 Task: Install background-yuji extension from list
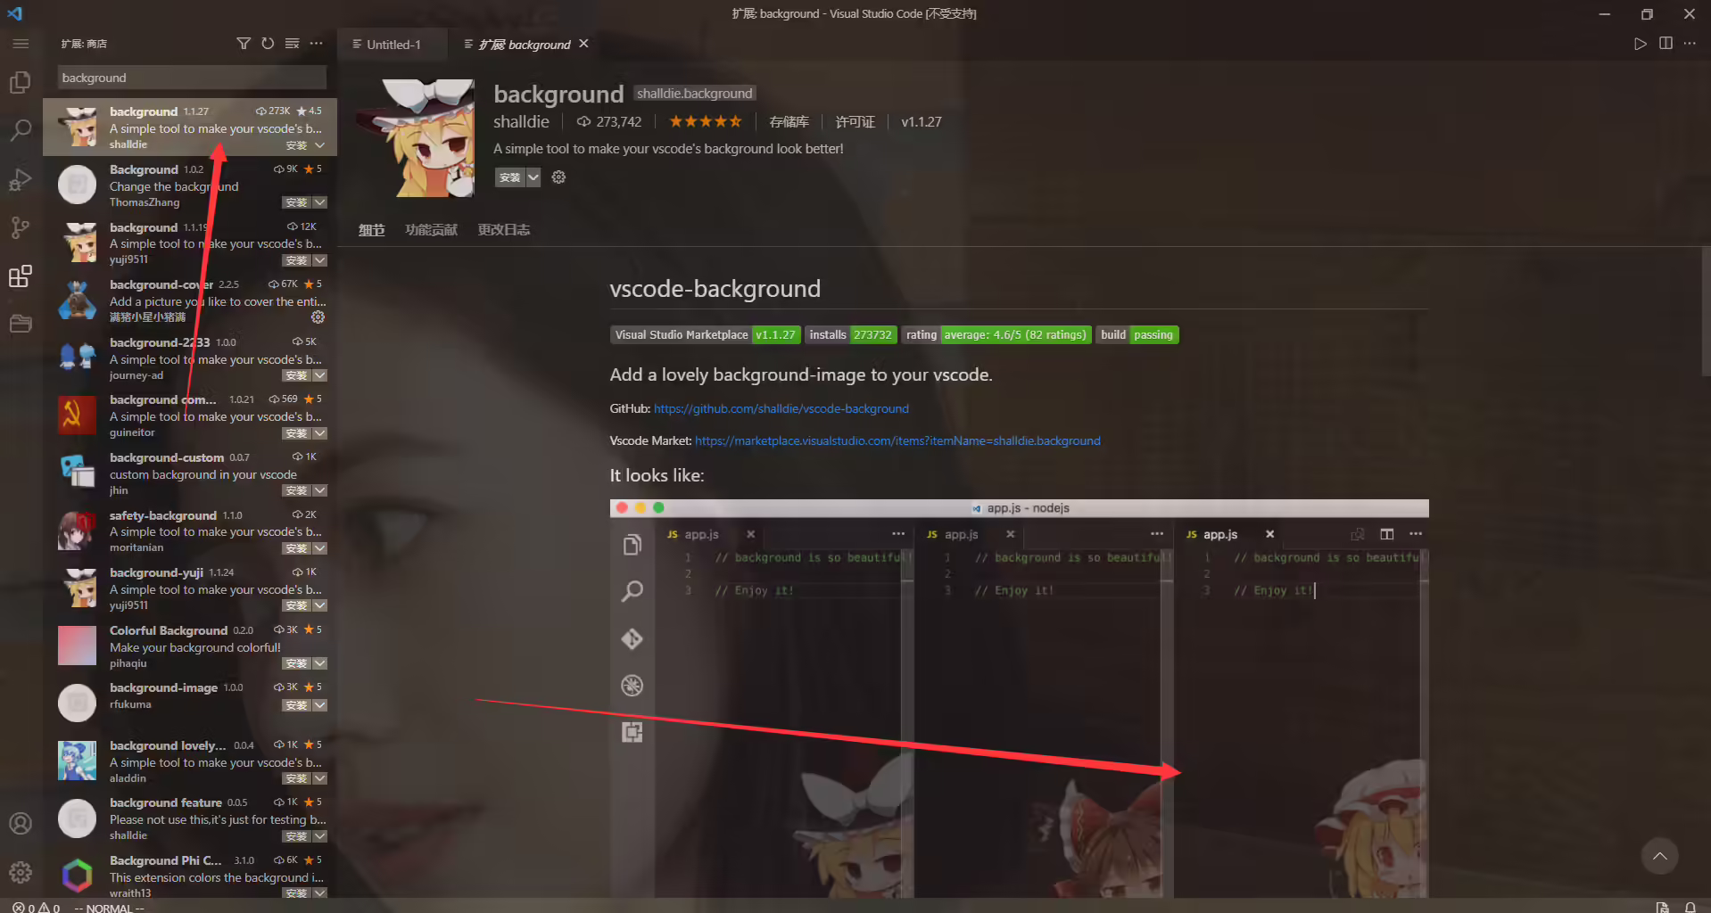pyautogui.click(x=296, y=606)
